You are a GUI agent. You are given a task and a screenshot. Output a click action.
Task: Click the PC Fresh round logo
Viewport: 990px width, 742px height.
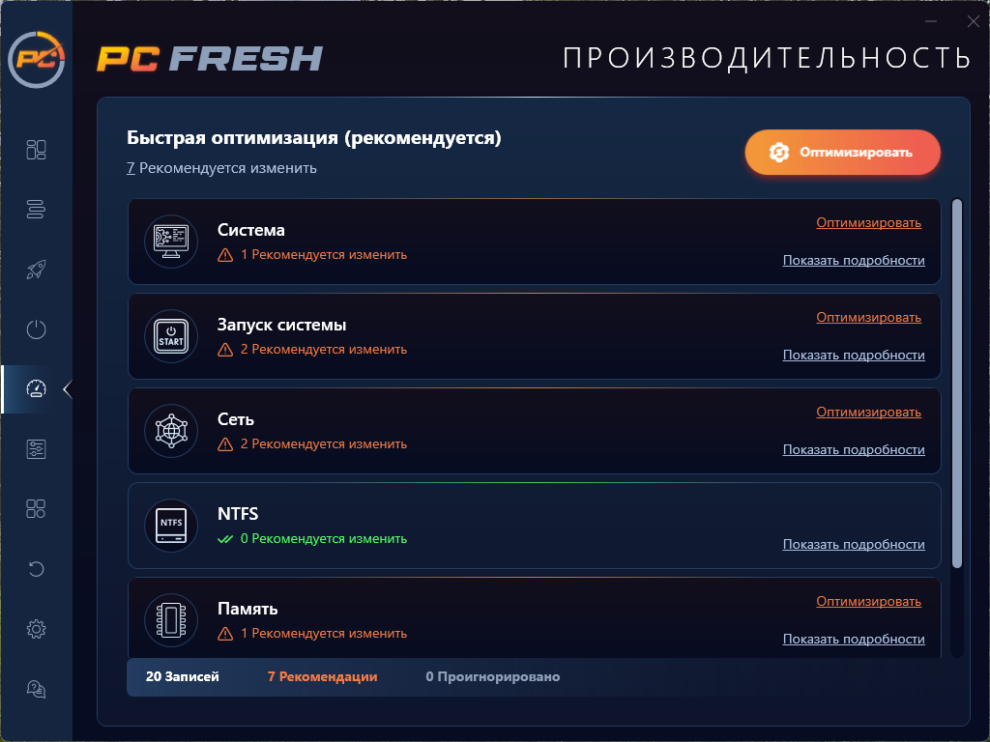pos(37,59)
